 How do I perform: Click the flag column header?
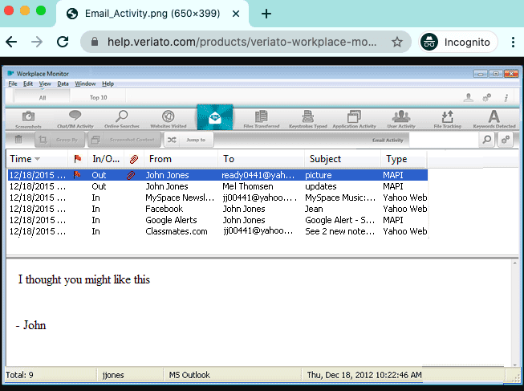pyautogui.click(x=78, y=159)
